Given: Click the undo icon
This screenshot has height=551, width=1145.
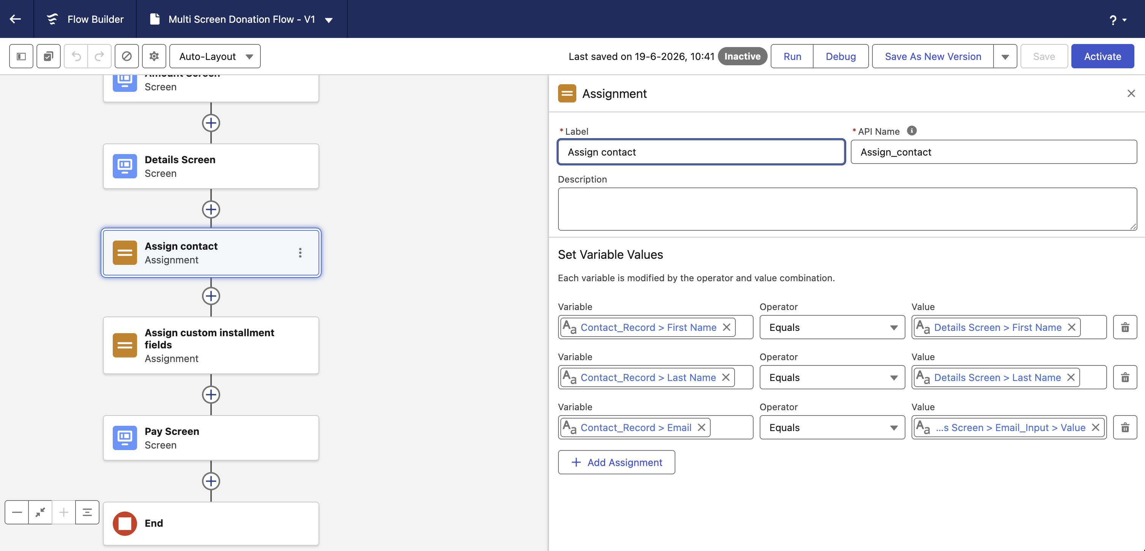Looking at the screenshot, I should (x=76, y=57).
